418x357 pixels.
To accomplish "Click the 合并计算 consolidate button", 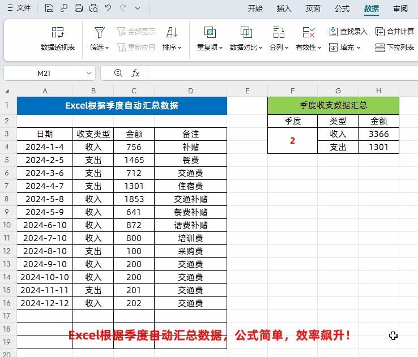I will (x=395, y=32).
